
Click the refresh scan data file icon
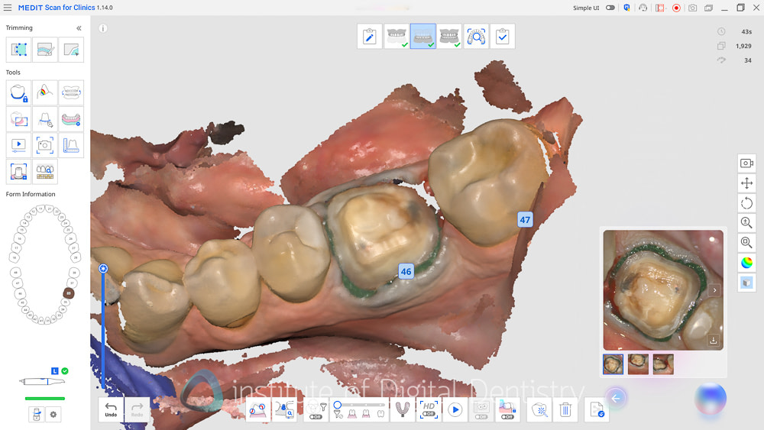[x=597, y=410]
